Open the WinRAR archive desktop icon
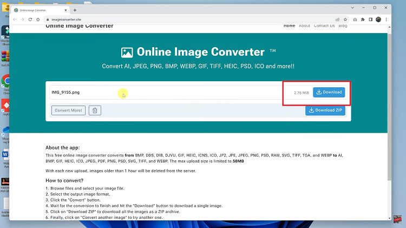 coord(5,58)
